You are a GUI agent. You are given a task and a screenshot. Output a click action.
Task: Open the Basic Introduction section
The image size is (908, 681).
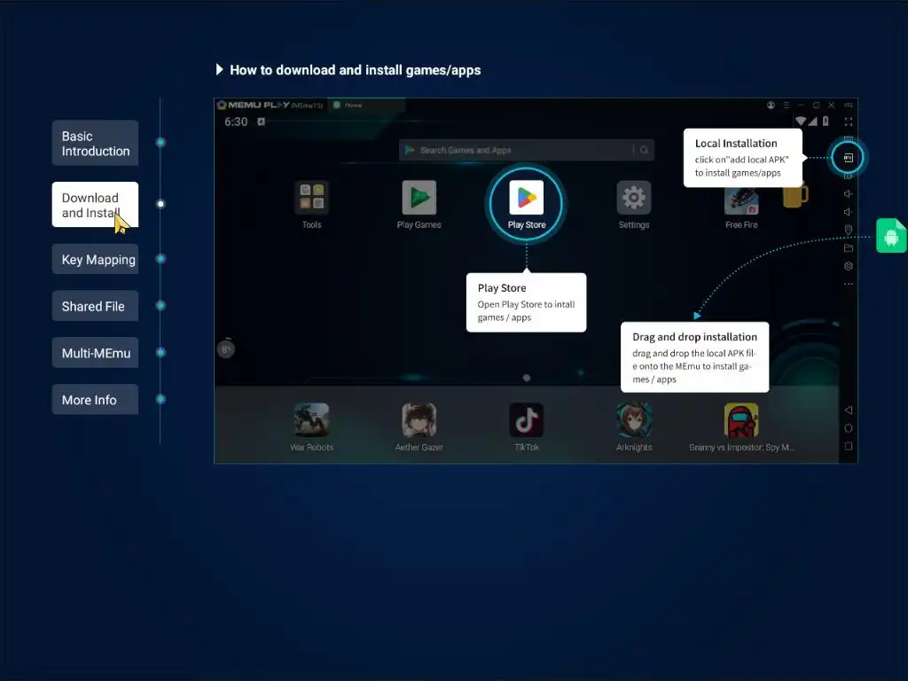[95, 143]
